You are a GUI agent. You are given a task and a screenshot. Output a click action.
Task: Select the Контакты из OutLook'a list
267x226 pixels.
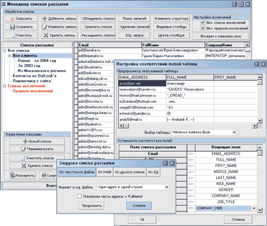tap(34, 76)
